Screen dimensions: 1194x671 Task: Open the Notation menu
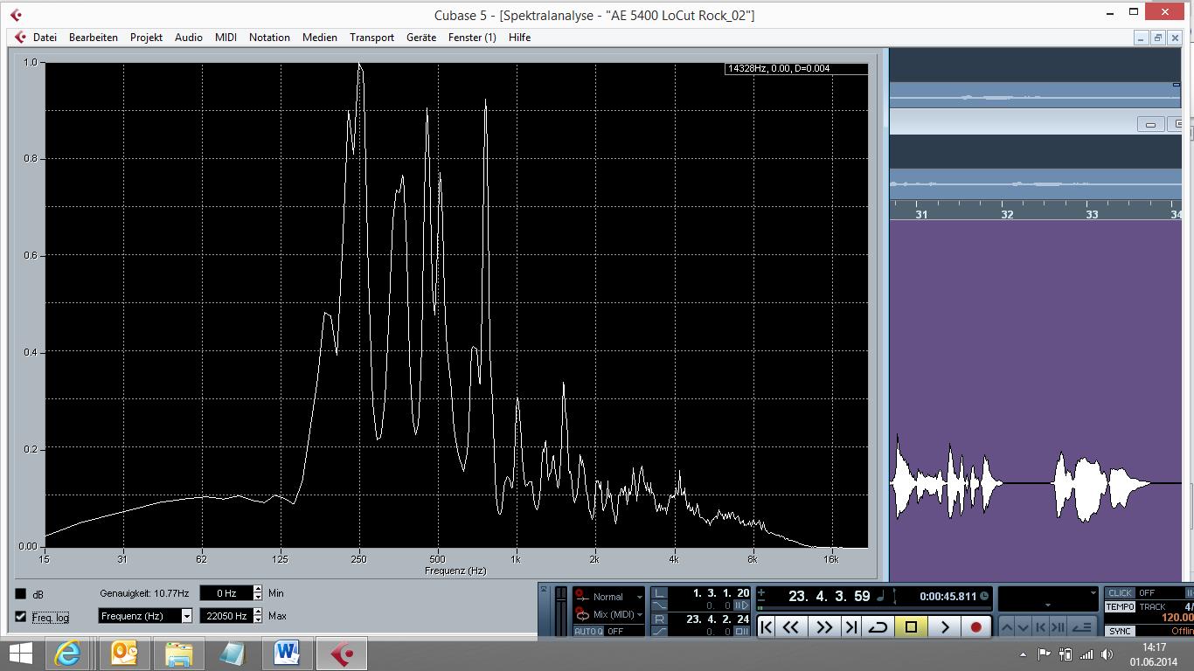(x=269, y=38)
